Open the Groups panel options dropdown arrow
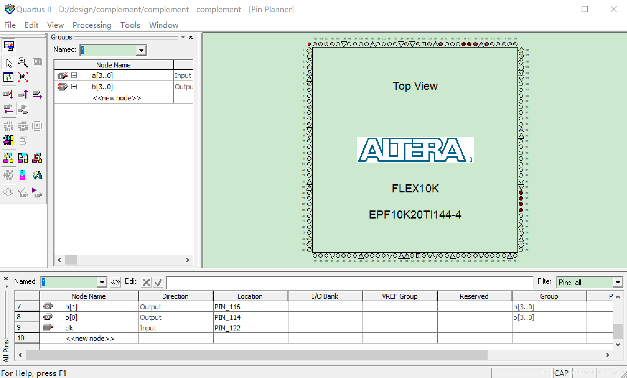Screen dimensions: 627x378 [x=183, y=37]
